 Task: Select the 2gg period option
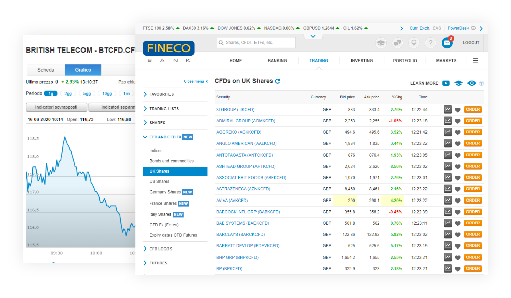click(68, 94)
